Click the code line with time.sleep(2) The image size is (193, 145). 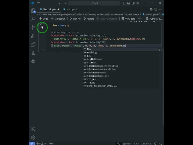point(60,25)
